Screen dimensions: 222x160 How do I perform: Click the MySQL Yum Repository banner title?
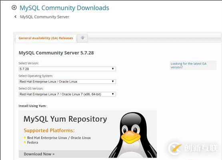click(x=65, y=119)
